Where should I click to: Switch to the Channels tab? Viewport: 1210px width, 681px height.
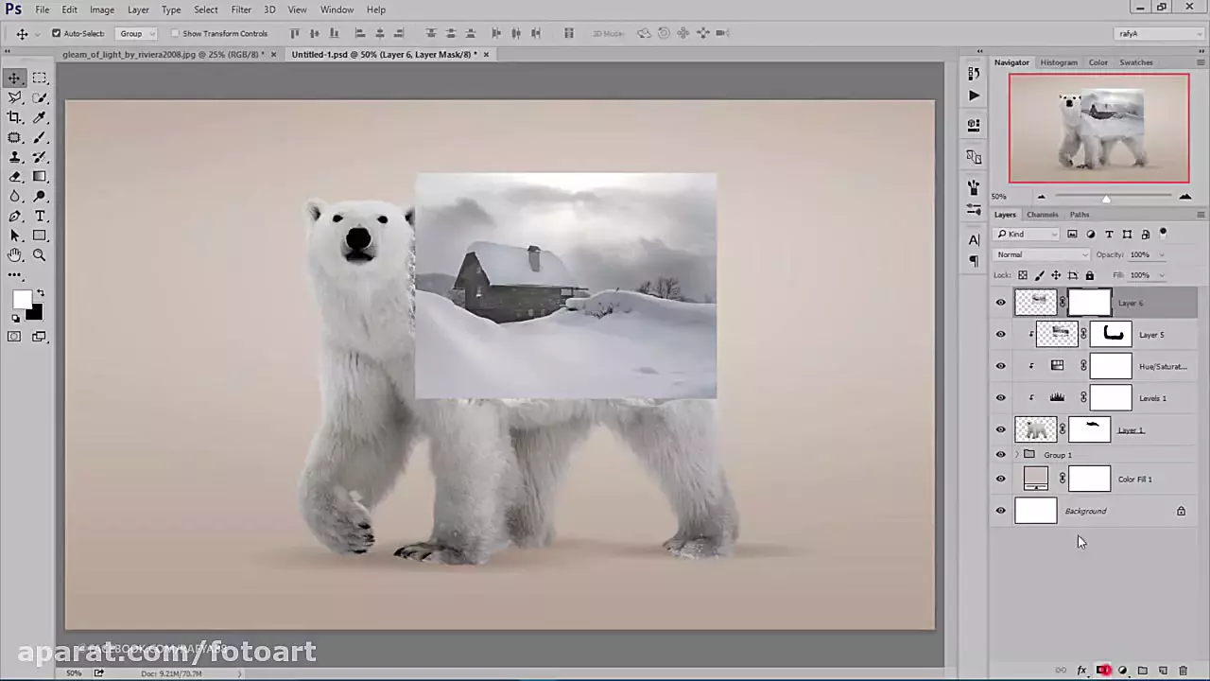(1042, 215)
